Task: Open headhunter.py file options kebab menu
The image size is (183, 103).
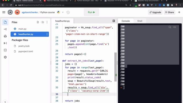Action: (x=47, y=34)
